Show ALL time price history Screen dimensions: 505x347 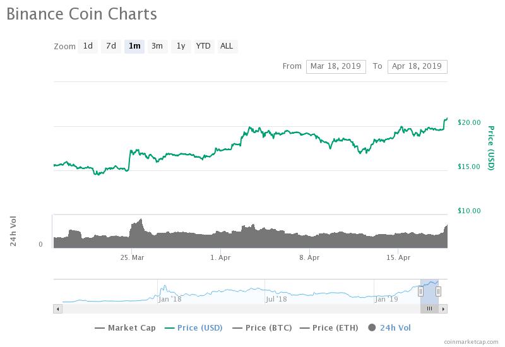(226, 46)
